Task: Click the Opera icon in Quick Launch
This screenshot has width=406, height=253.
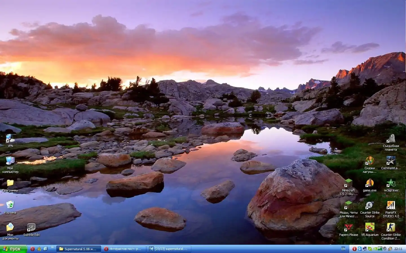Action: 33,249
